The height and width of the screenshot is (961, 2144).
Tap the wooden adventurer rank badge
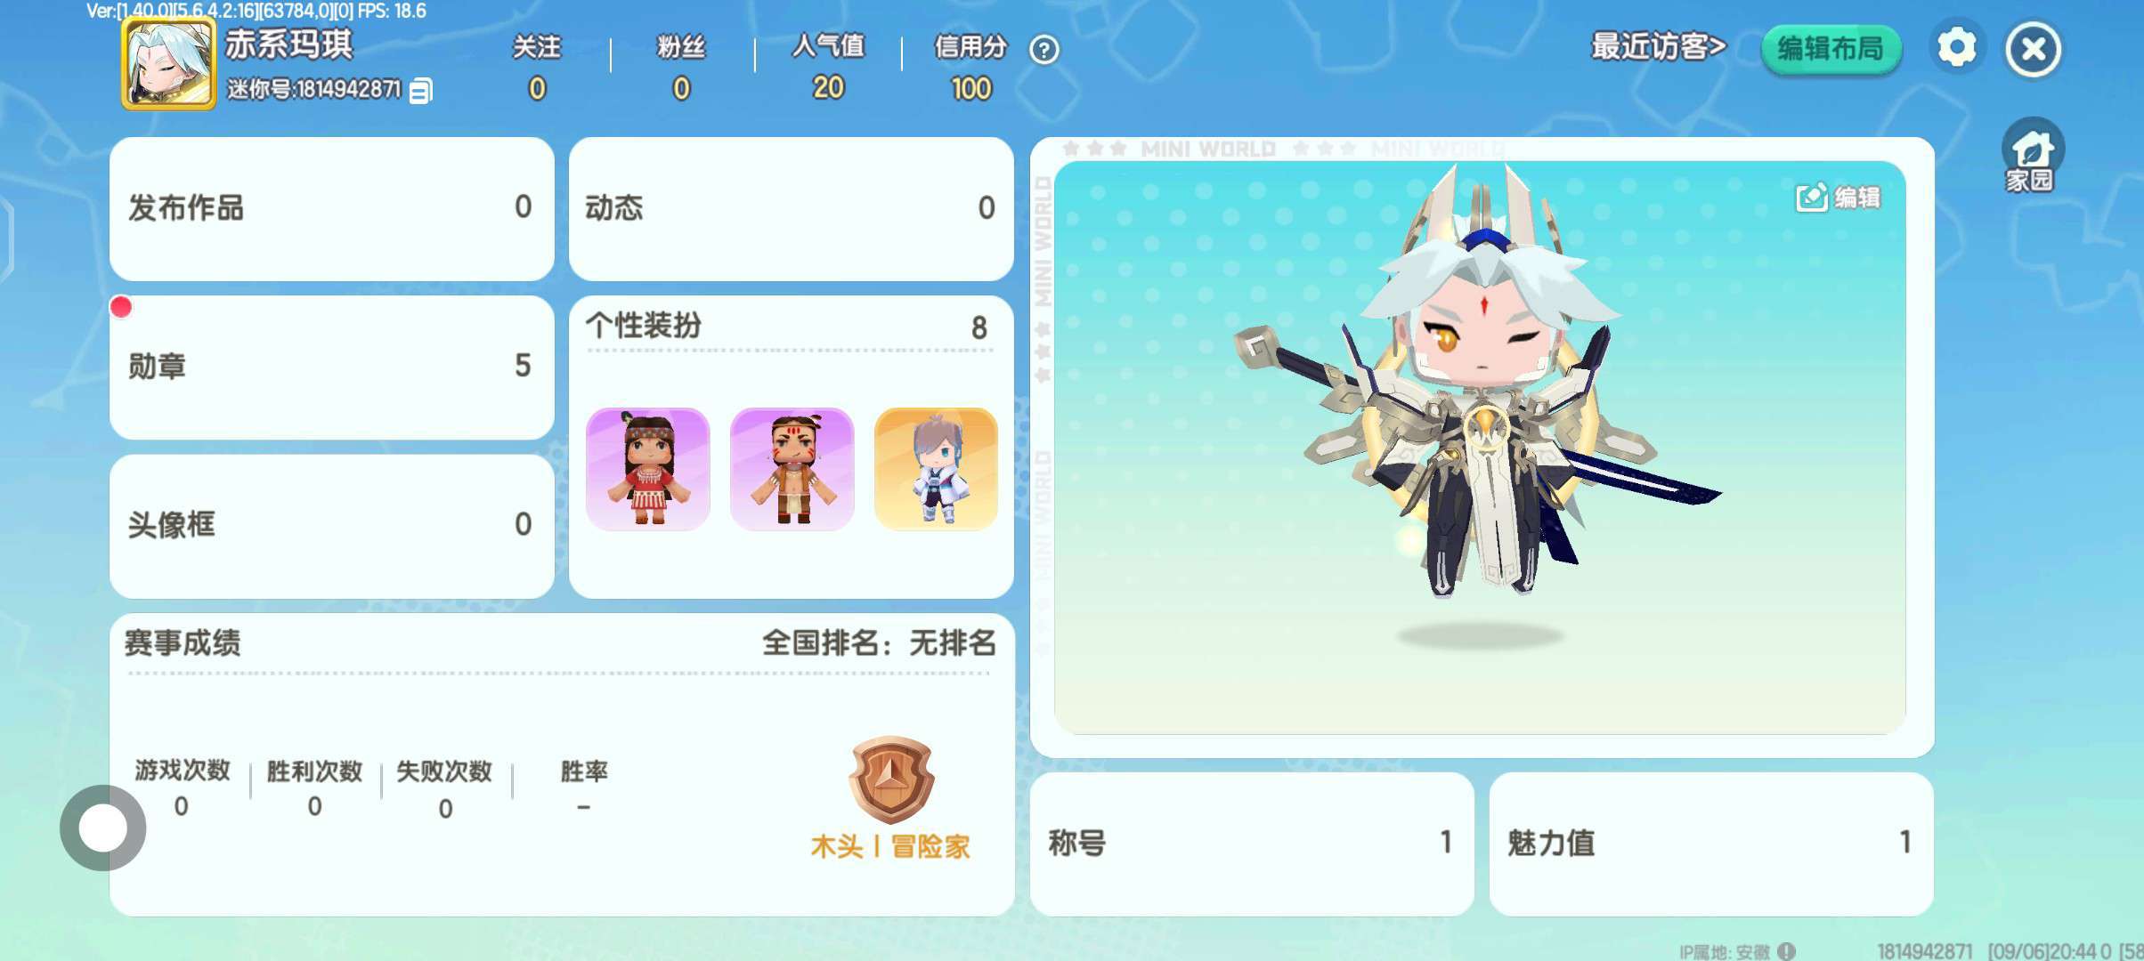[x=891, y=779]
